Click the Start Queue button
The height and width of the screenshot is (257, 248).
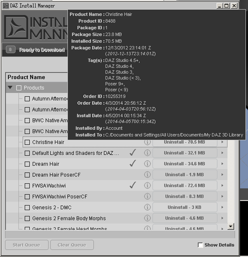tap(27, 245)
